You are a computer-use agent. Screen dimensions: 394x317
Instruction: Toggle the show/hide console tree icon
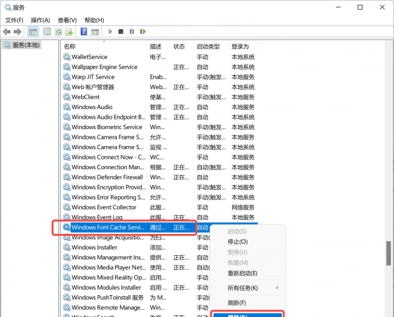pyautogui.click(x=33, y=32)
